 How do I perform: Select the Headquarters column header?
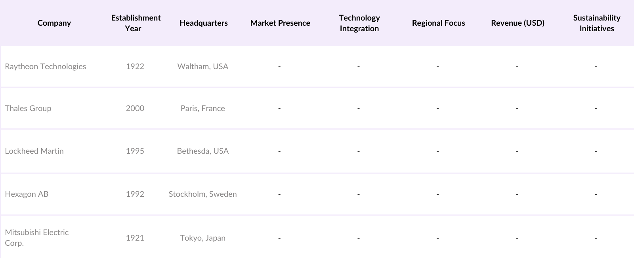coord(203,23)
